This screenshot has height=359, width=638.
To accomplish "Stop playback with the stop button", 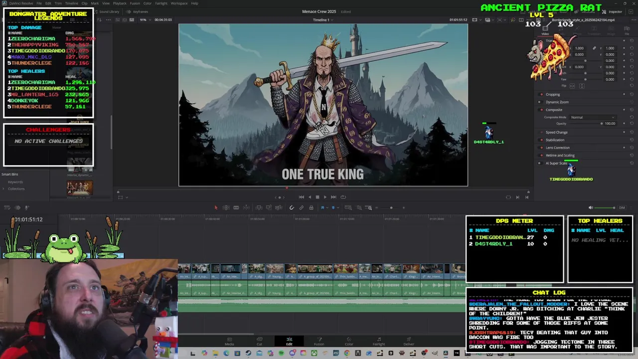I will click(317, 197).
